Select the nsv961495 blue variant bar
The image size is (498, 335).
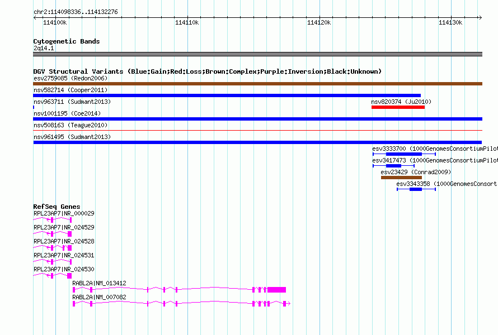257,142
